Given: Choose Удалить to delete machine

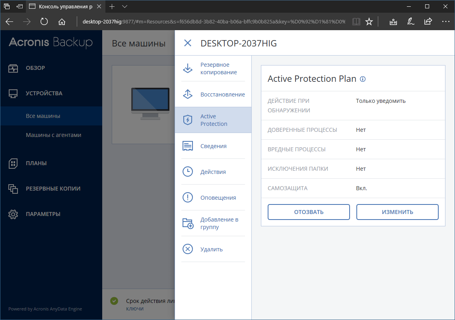Looking at the screenshot, I should point(212,249).
